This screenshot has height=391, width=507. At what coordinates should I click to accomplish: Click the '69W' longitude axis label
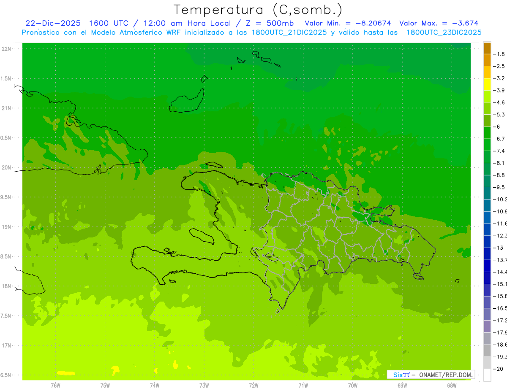pos(402,386)
